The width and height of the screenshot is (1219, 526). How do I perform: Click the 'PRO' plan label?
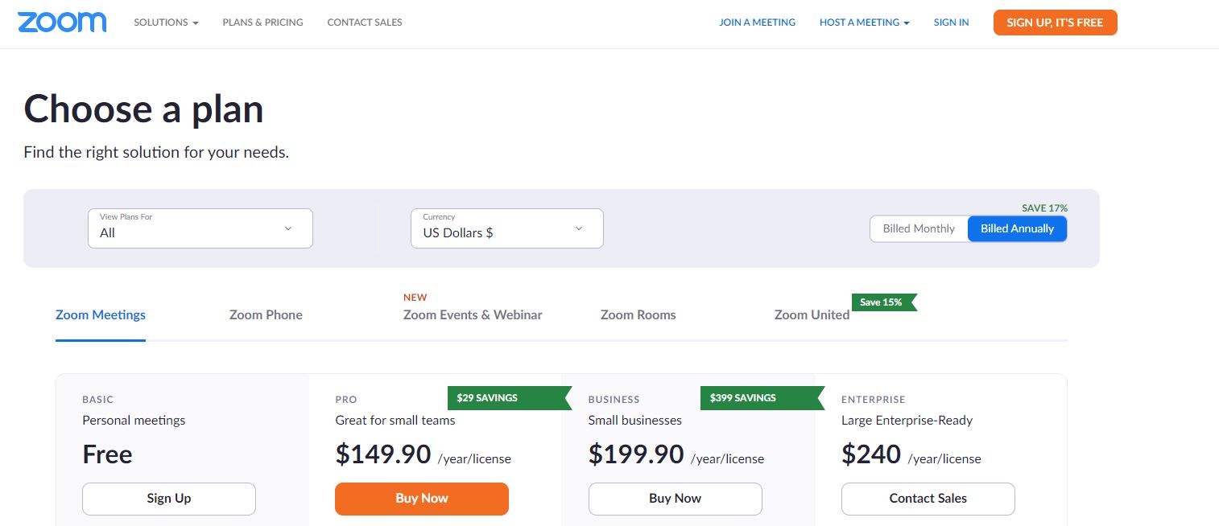(346, 399)
